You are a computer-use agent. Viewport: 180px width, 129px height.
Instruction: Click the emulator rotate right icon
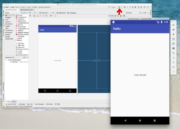pyautogui.click(x=173, y=44)
